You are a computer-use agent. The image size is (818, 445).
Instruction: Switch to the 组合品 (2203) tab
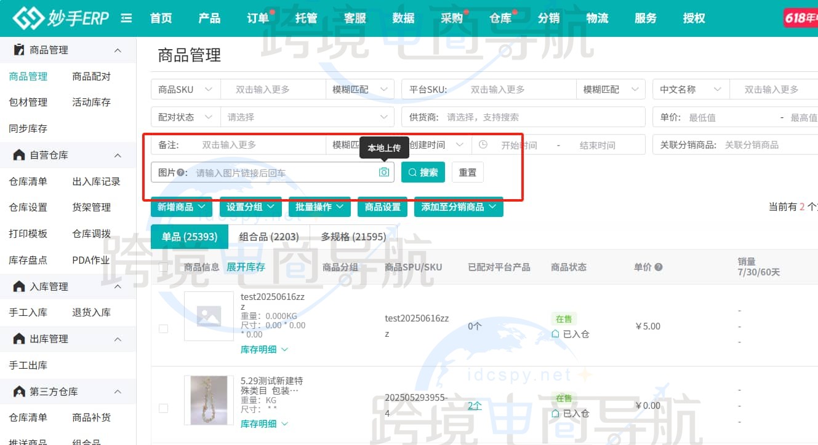click(270, 236)
